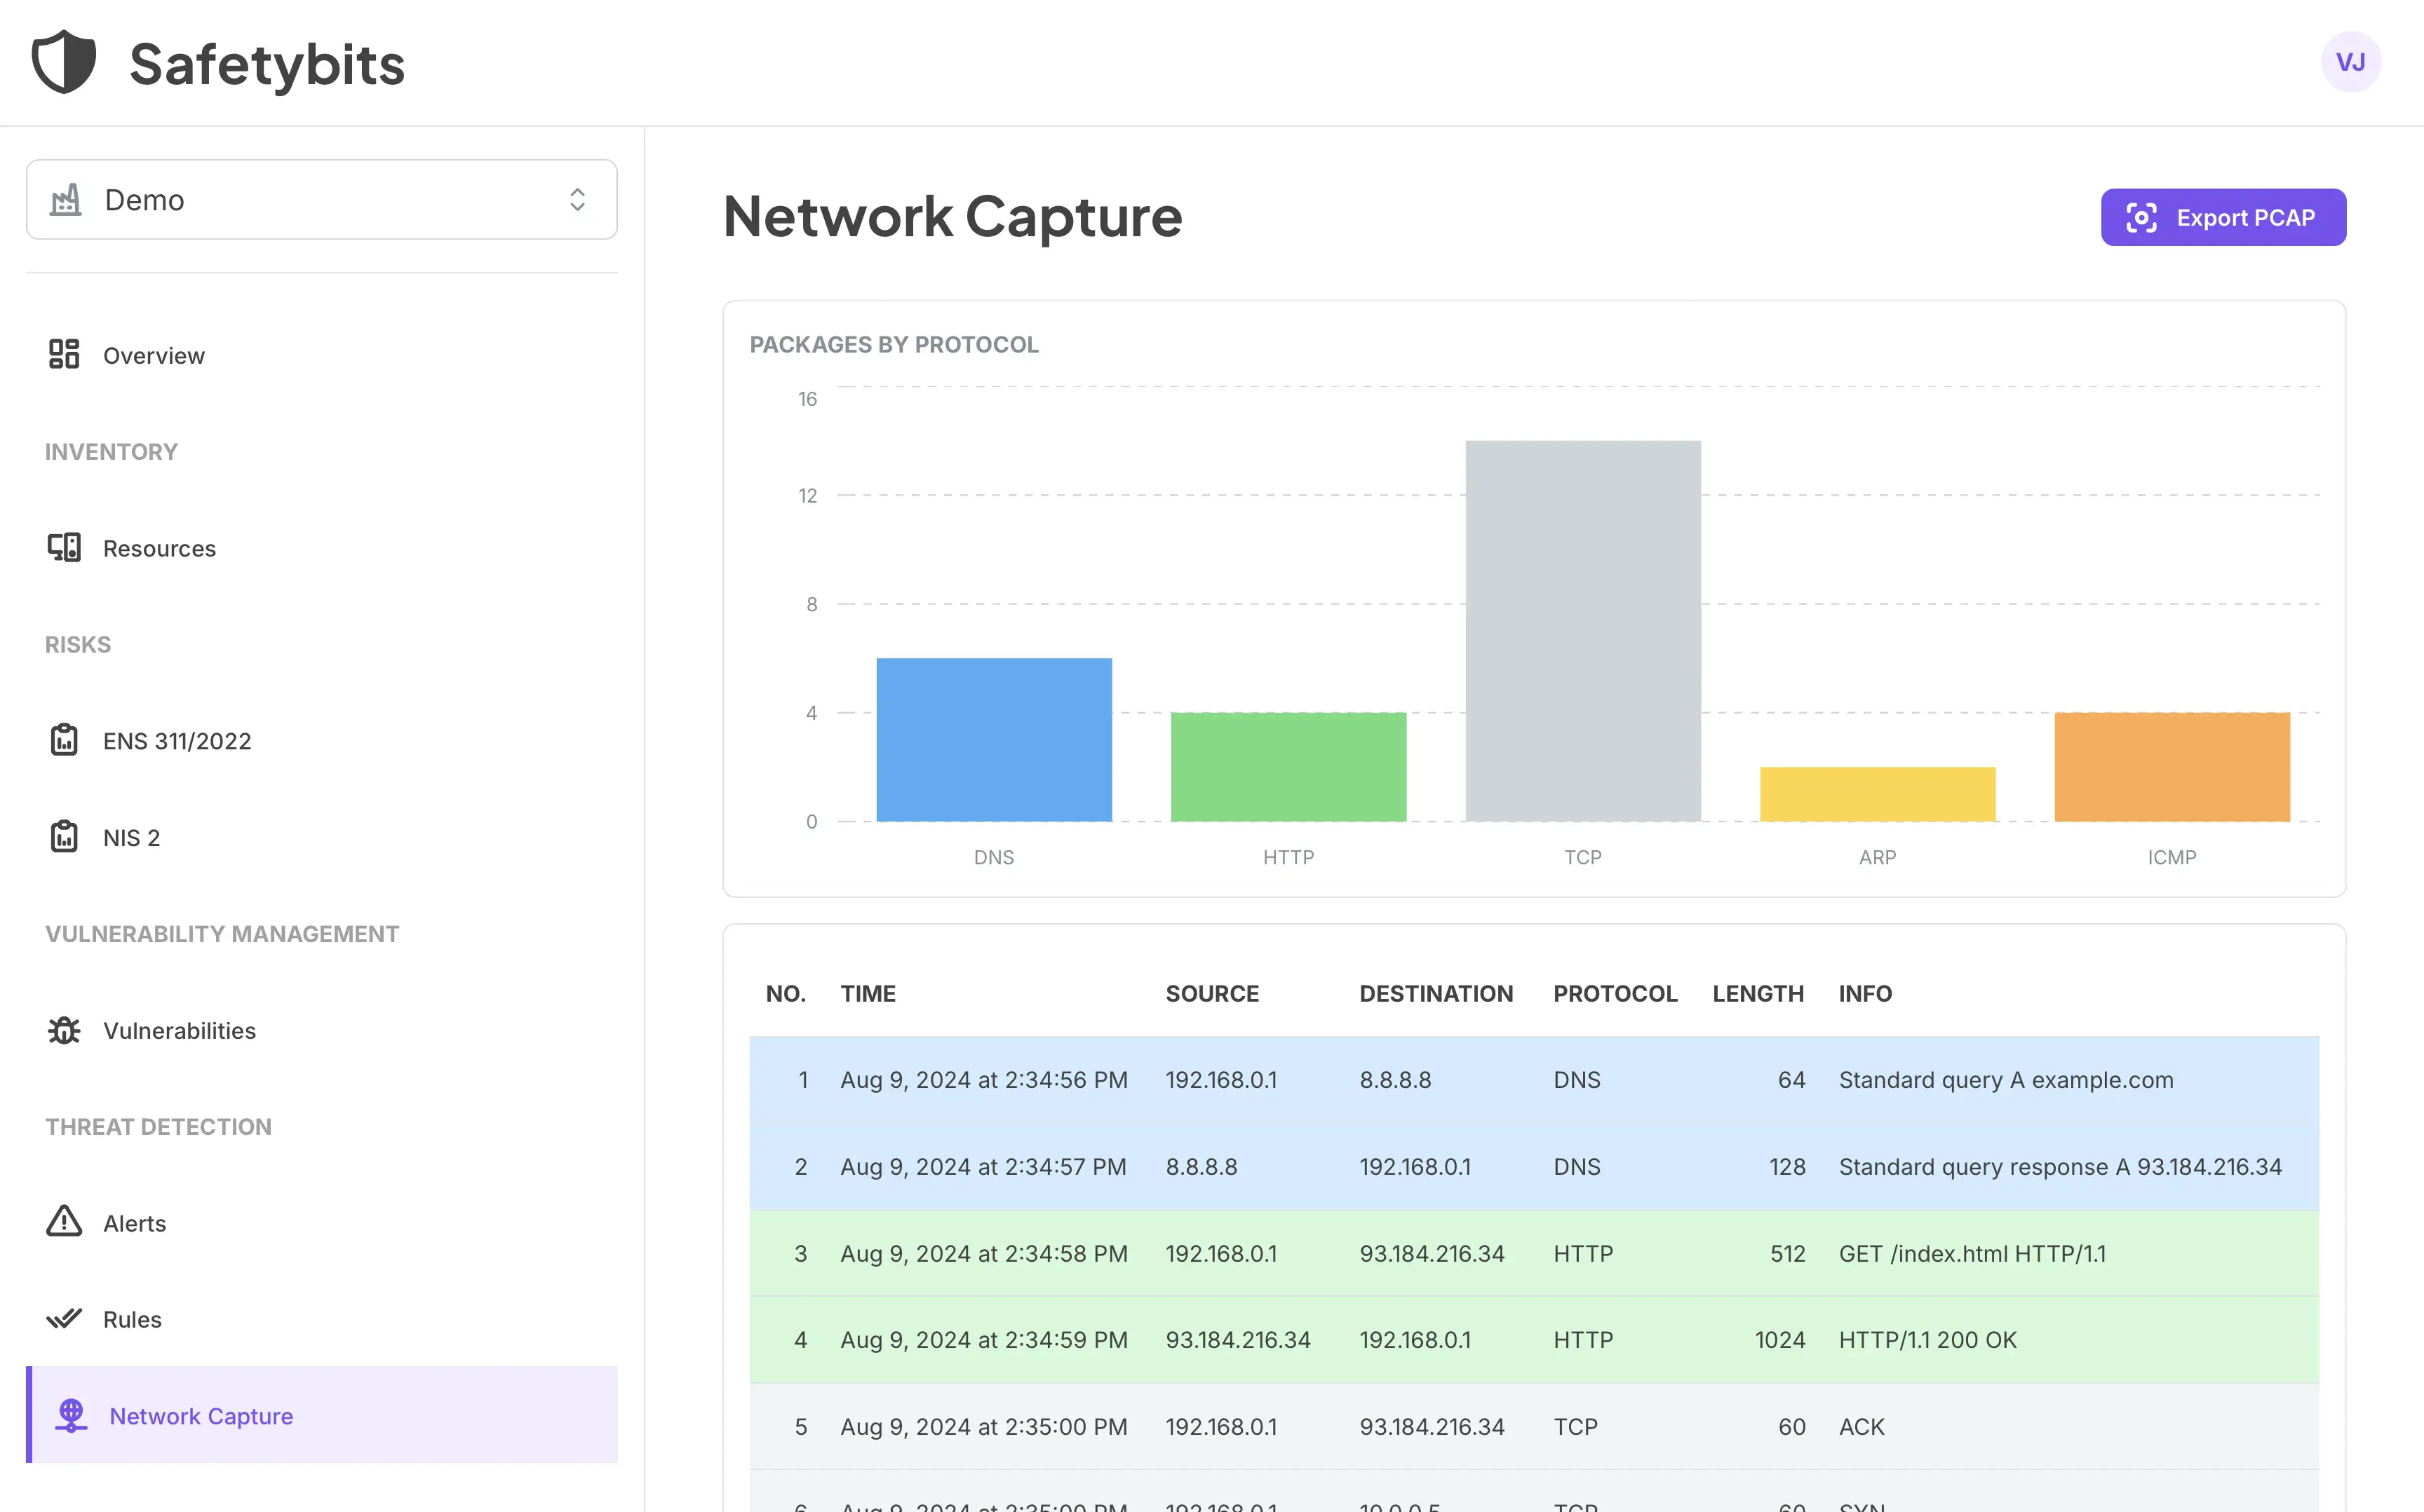The width and height of the screenshot is (2424, 1512).
Task: Click the TIME column header
Action: (x=868, y=994)
